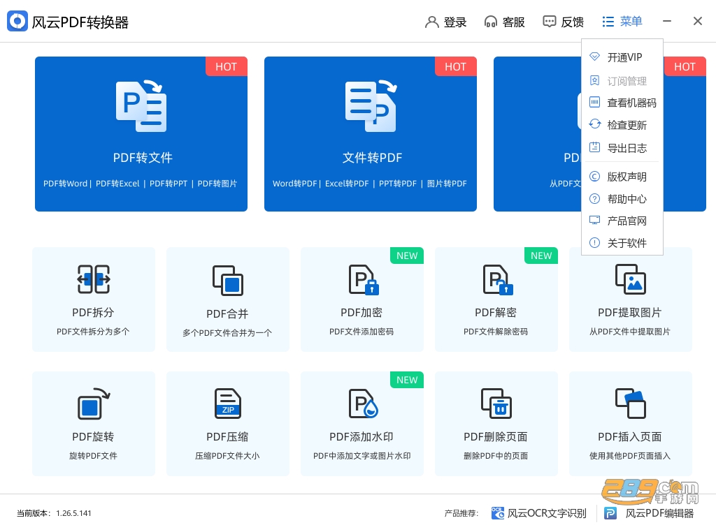Click PPT转PDF sub-option
The width and height of the screenshot is (716, 532).
point(398,183)
